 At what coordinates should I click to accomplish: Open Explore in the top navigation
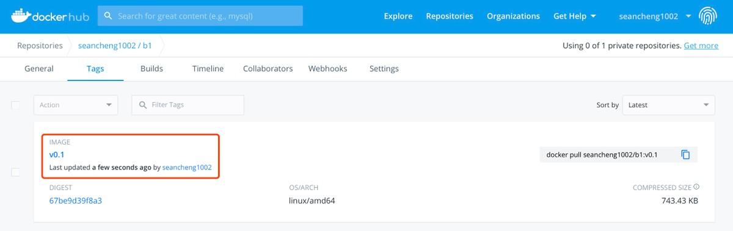tap(398, 16)
